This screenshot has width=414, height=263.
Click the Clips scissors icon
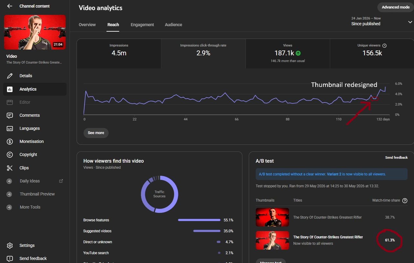point(10,168)
